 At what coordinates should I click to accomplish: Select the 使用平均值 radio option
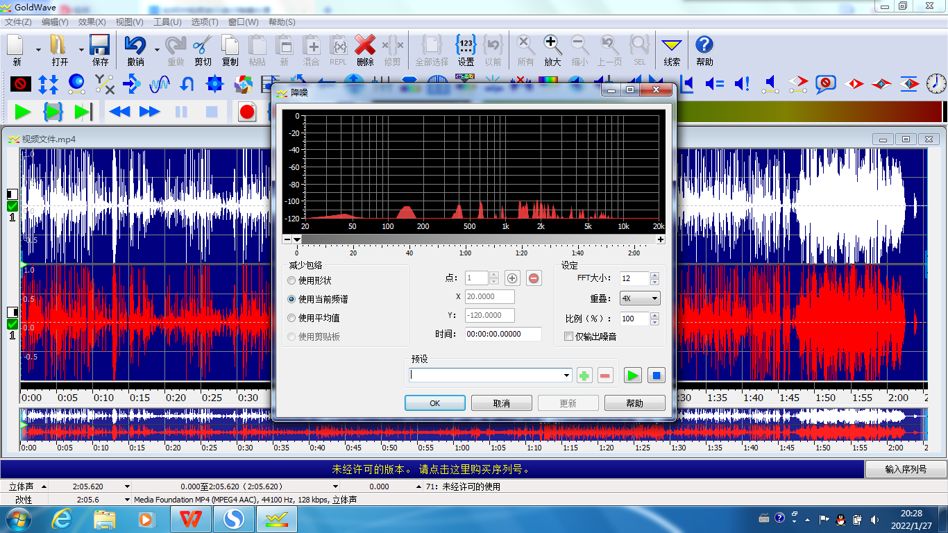[291, 318]
